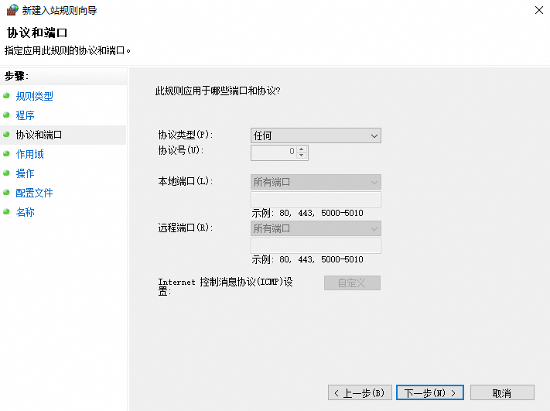Screen dimensions: 550x411
Task: Click the 远程端口 port text field
Action: point(316,246)
